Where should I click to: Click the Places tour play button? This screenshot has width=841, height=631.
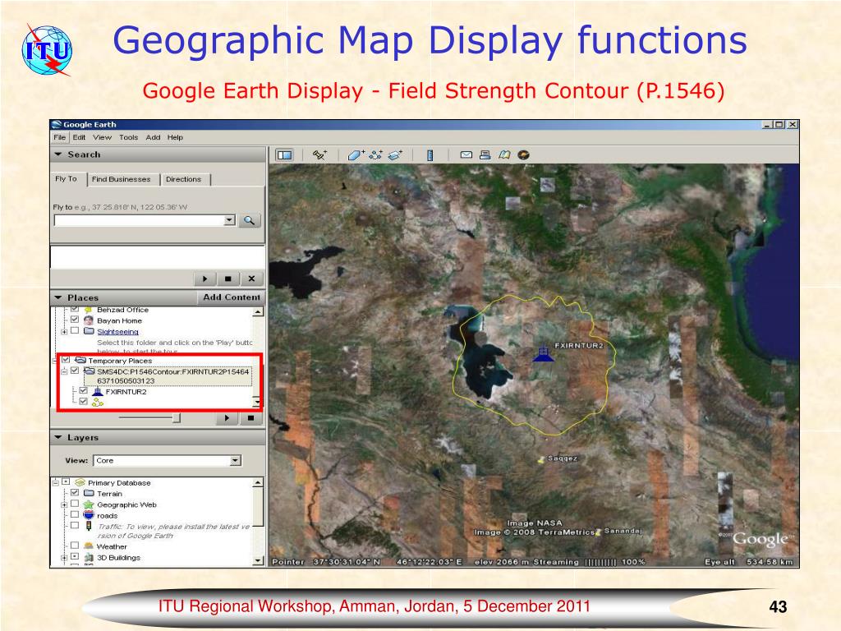coord(227,418)
